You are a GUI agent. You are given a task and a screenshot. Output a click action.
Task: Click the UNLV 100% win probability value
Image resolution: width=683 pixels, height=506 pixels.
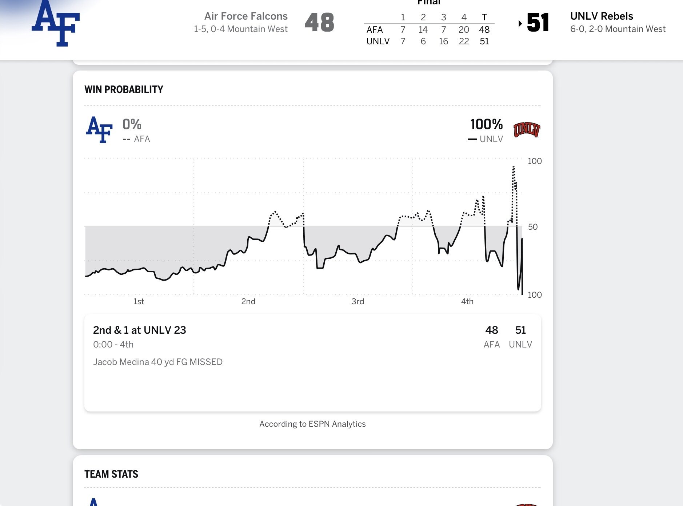point(486,124)
